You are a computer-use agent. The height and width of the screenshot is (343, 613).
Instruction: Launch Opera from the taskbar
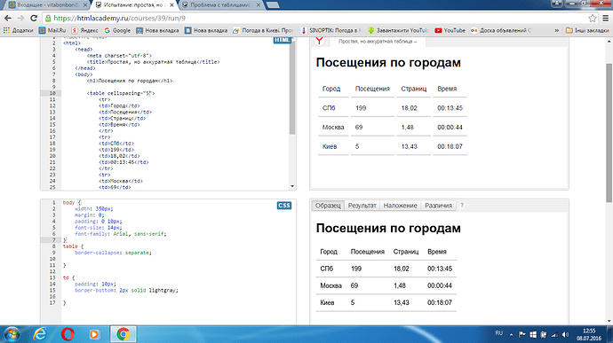pyautogui.click(x=68, y=334)
